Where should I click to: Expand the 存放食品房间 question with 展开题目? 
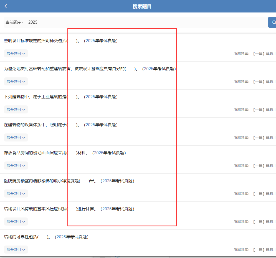(x=16, y=166)
